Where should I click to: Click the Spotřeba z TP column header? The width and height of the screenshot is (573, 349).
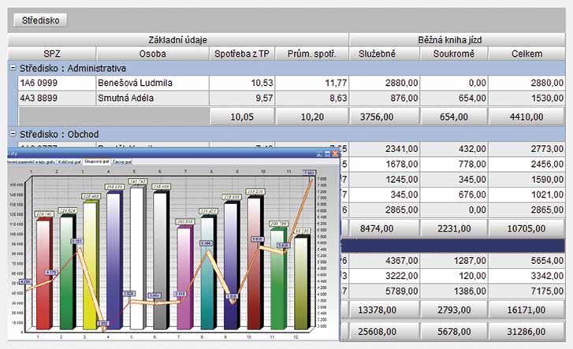pyautogui.click(x=242, y=54)
